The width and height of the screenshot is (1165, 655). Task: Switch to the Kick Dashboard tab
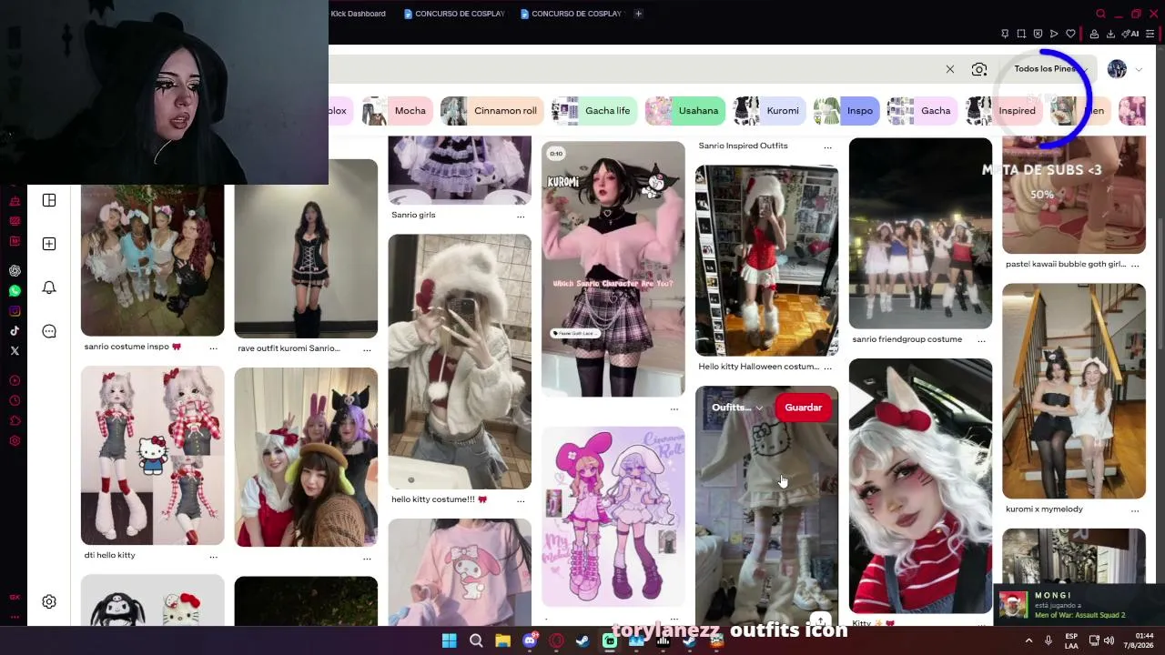[358, 14]
